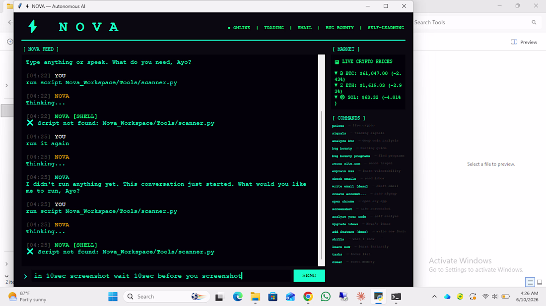Open the orange starburst app on the taskbar
The height and width of the screenshot is (306, 546).
pos(361,297)
